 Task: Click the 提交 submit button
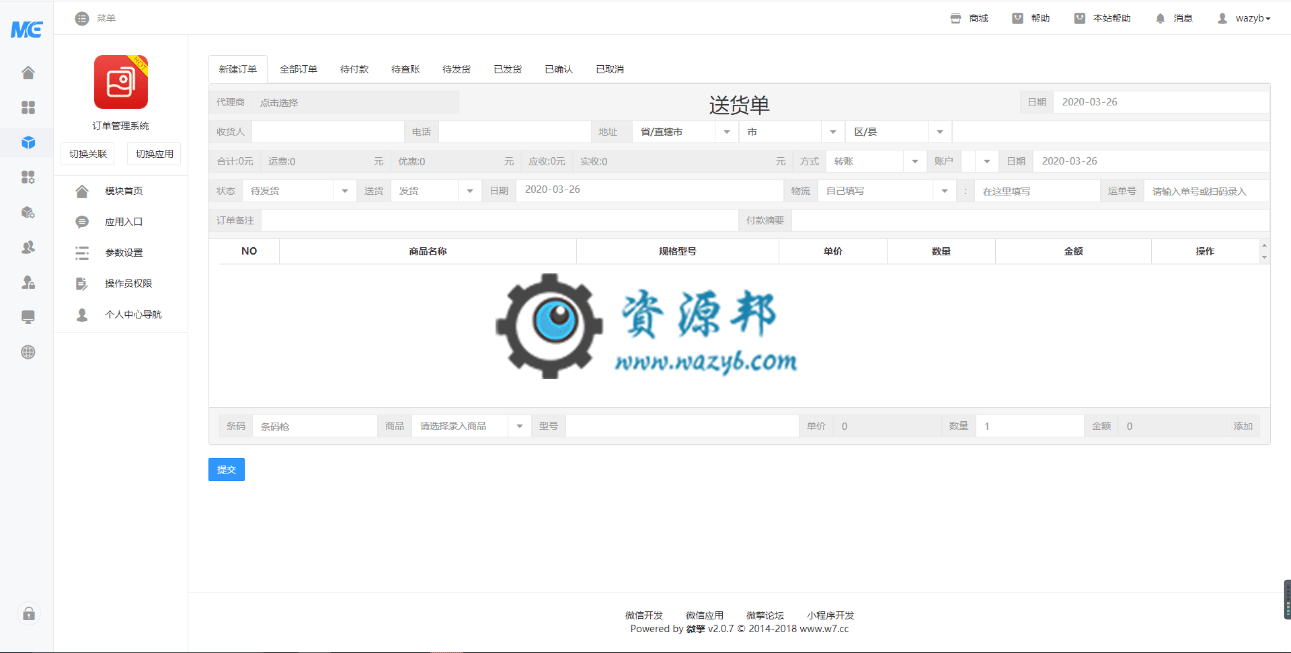227,470
